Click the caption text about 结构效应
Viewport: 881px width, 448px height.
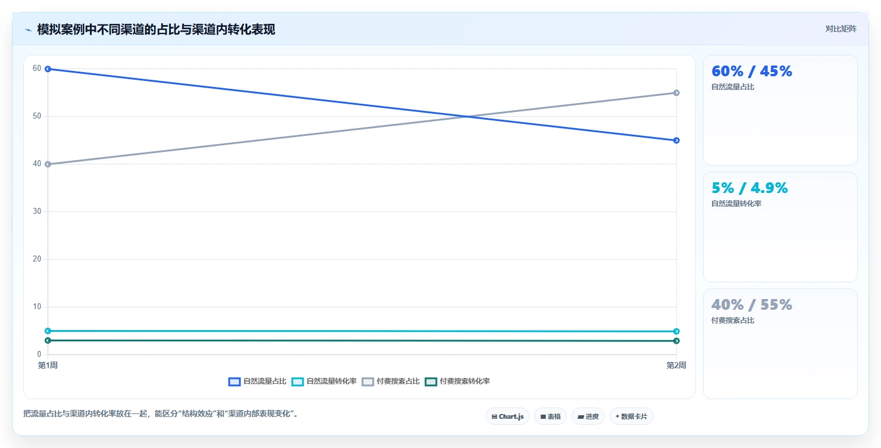coord(160,413)
